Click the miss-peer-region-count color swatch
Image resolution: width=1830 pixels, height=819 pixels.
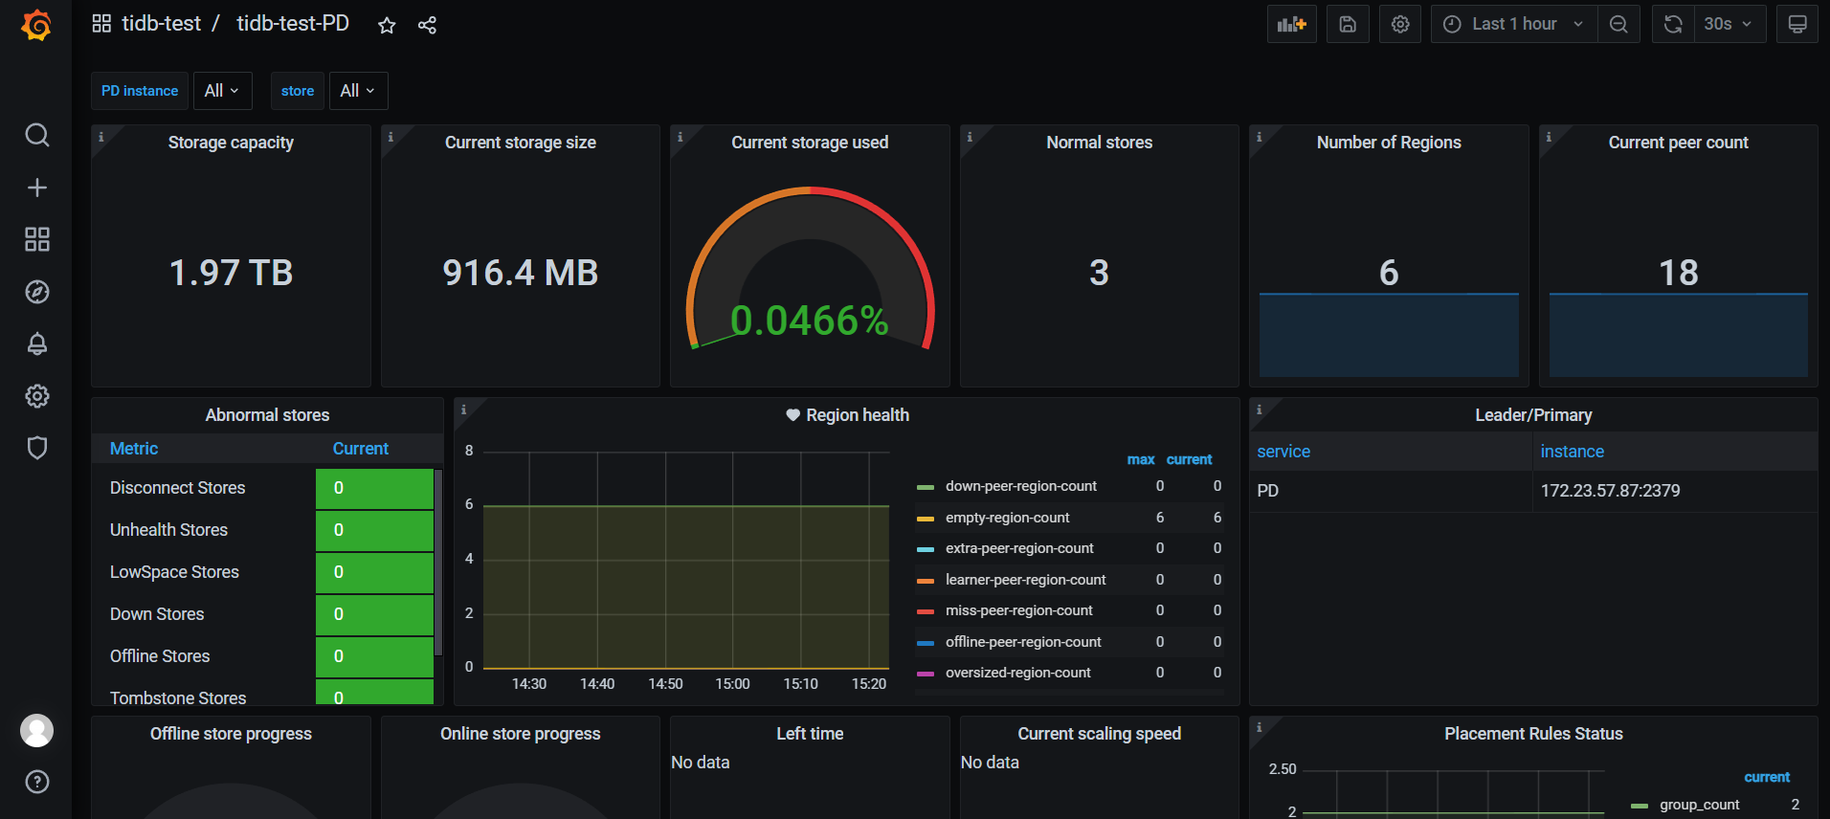click(x=925, y=611)
